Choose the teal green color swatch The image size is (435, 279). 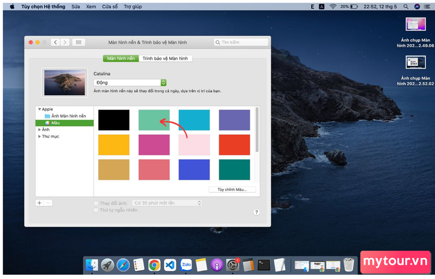click(153, 120)
